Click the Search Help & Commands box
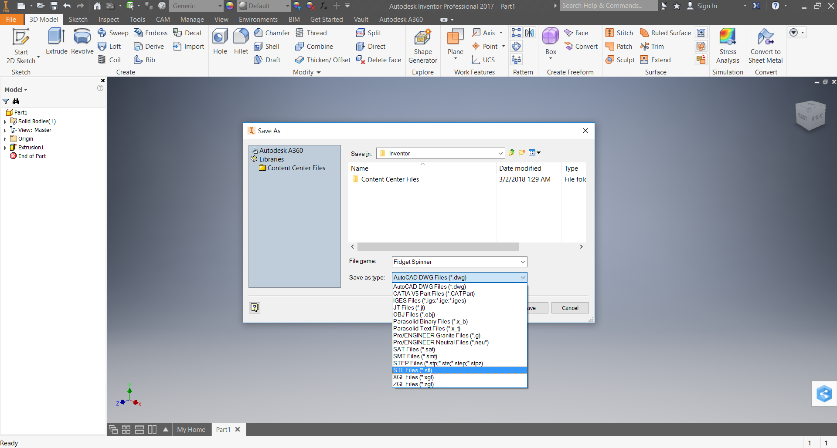Viewport: 837px width, 448px height. pyautogui.click(x=608, y=6)
